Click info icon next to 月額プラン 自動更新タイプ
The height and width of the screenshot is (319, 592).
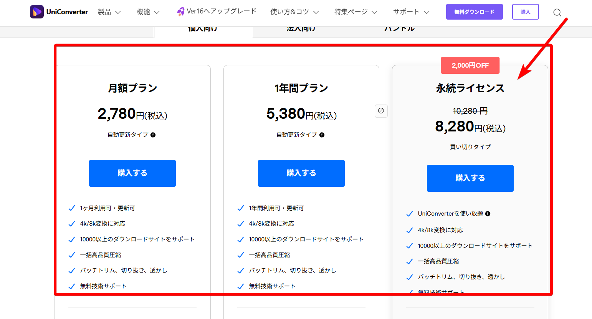[x=153, y=135]
